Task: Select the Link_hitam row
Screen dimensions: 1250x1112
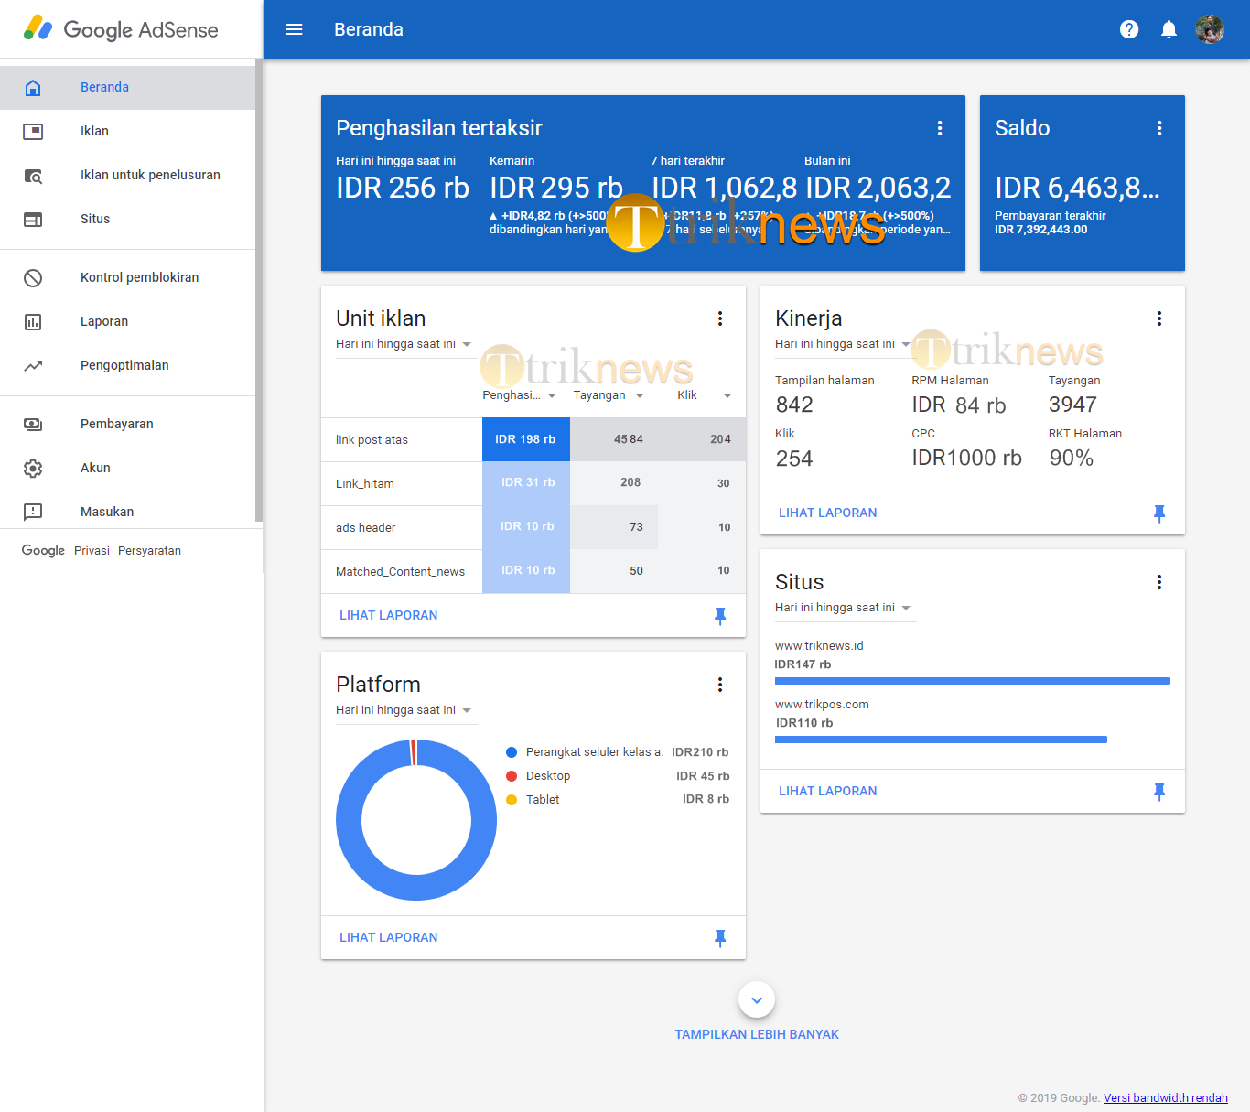Action: 533,484
